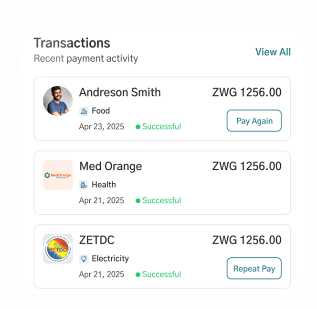The width and height of the screenshot is (317, 309).
Task: Click the ZWG 1256.00 amount for Med Orange
Action: click(x=247, y=166)
